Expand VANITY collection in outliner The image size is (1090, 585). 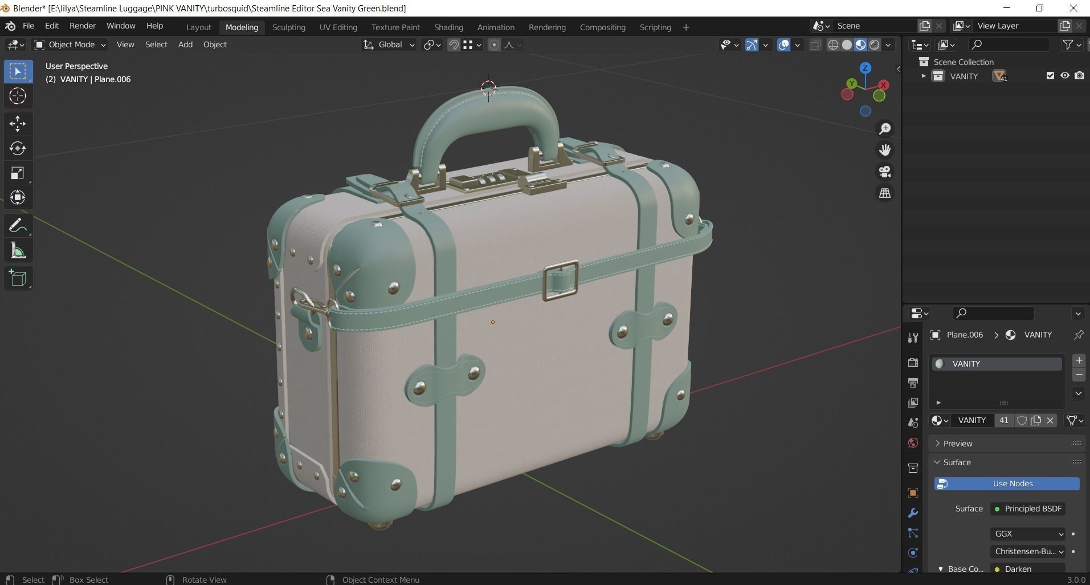pyautogui.click(x=924, y=76)
